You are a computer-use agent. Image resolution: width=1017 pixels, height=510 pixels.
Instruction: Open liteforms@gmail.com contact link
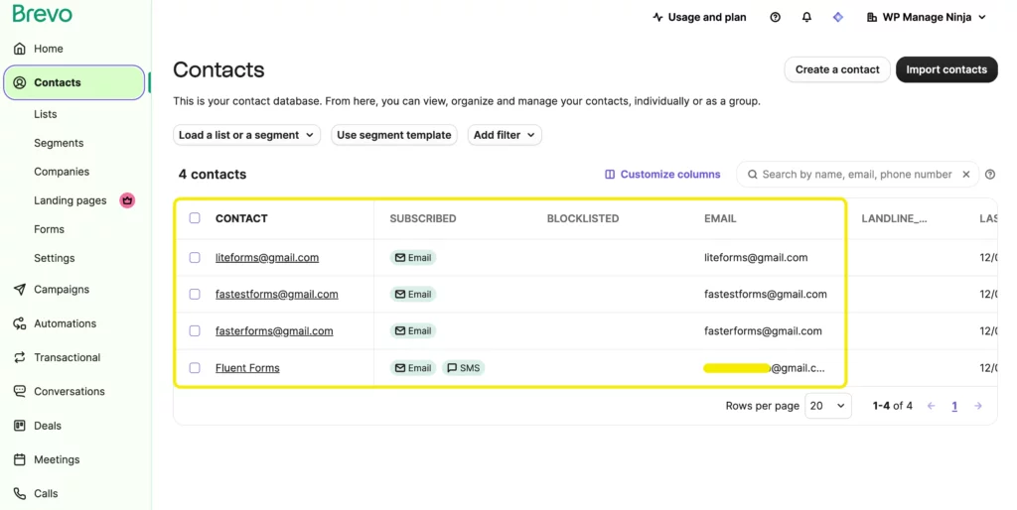(x=267, y=257)
